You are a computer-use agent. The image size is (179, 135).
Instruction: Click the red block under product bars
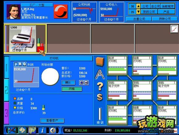pyautogui.click(x=40, y=49)
